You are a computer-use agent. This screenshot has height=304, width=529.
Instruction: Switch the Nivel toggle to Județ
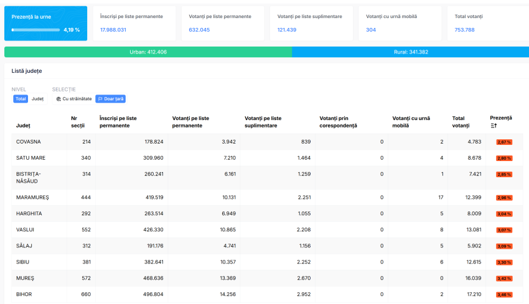[x=38, y=99]
